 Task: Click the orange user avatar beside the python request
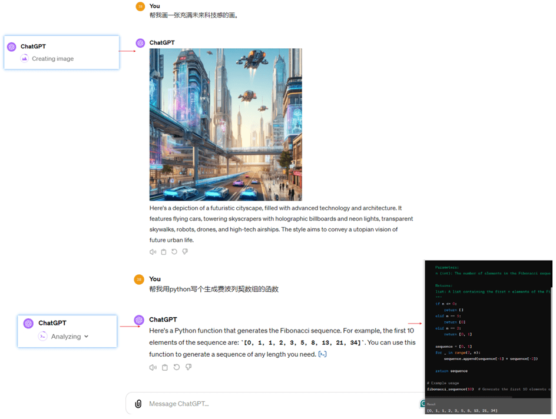tap(139, 280)
